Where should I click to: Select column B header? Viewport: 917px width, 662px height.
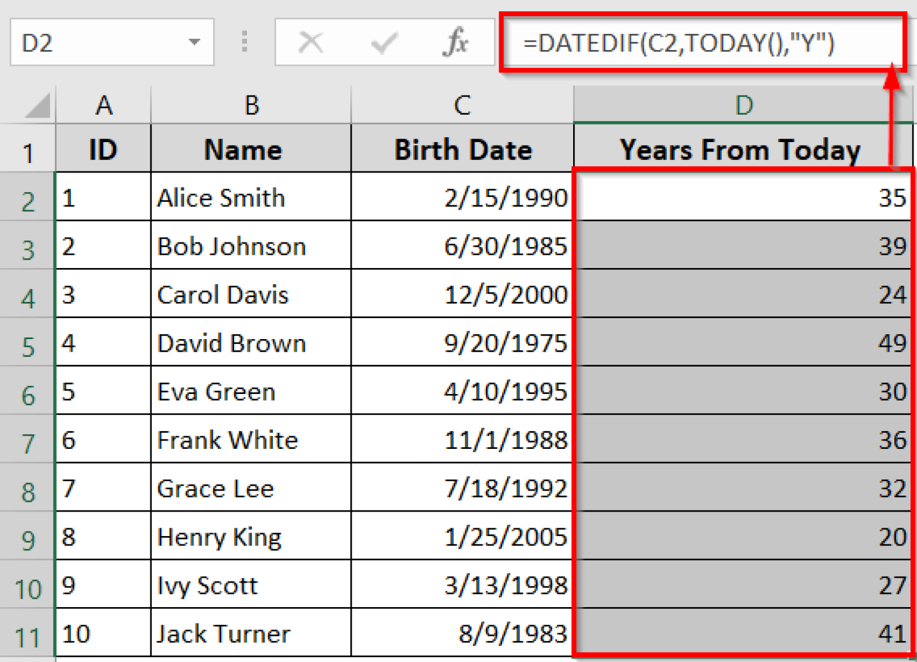251,106
